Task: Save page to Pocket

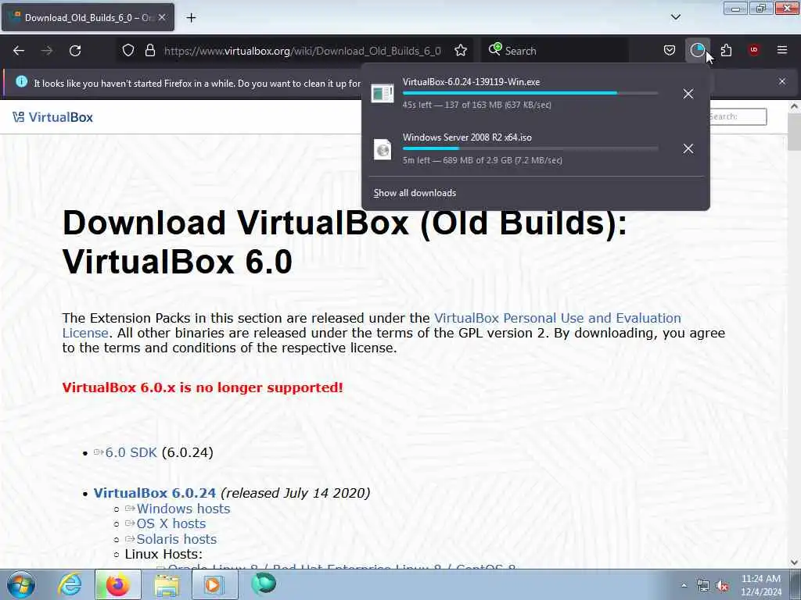Action: [670, 50]
